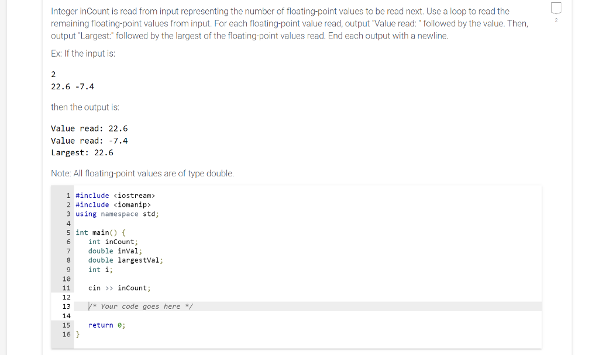This screenshot has height=355, width=599.
Task: Click the "#include <iomanip>" line
Action: click(113, 205)
